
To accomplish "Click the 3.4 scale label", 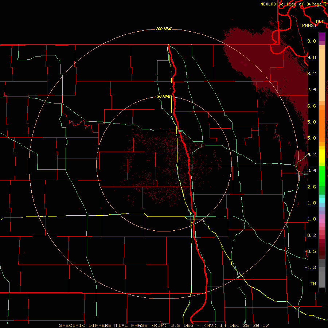I will point(312,171).
